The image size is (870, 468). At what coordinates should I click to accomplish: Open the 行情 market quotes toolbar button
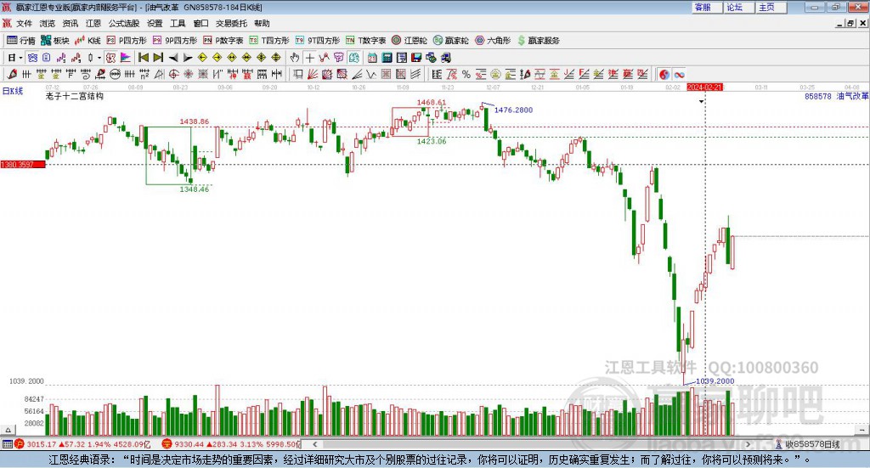[x=20, y=41]
